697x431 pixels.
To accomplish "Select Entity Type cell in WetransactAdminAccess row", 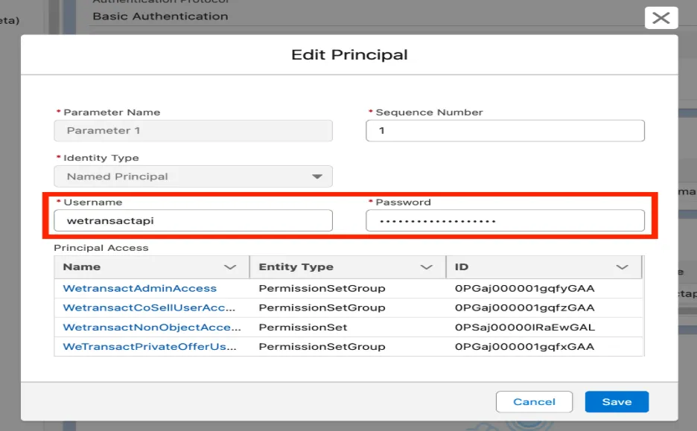I will point(322,288).
